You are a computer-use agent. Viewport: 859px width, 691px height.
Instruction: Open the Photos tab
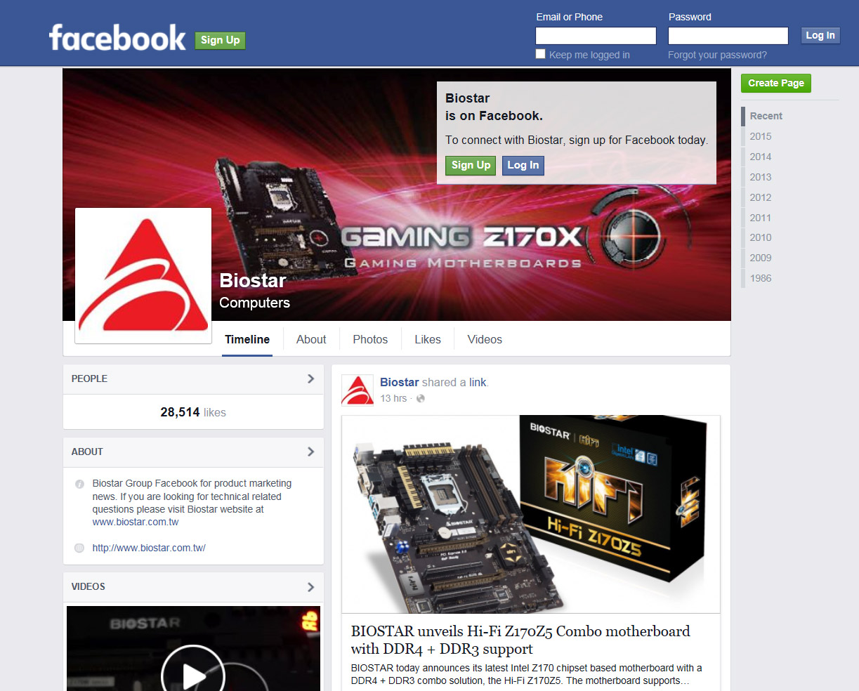[x=370, y=340]
